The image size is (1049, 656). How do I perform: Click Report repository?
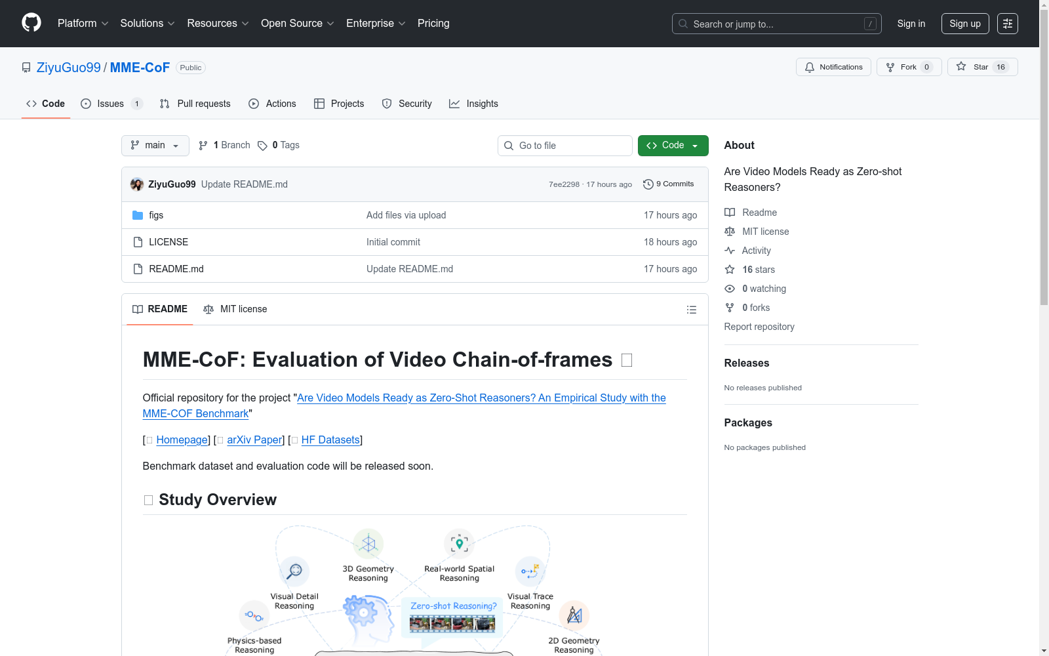coord(759,327)
